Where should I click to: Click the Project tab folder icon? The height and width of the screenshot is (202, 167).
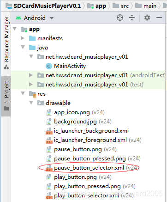click(x=6, y=109)
